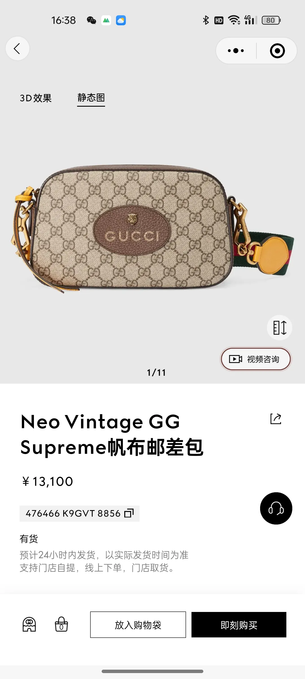Open the three-dots mini program menu
Screen dimensions: 305x679
tap(236, 51)
